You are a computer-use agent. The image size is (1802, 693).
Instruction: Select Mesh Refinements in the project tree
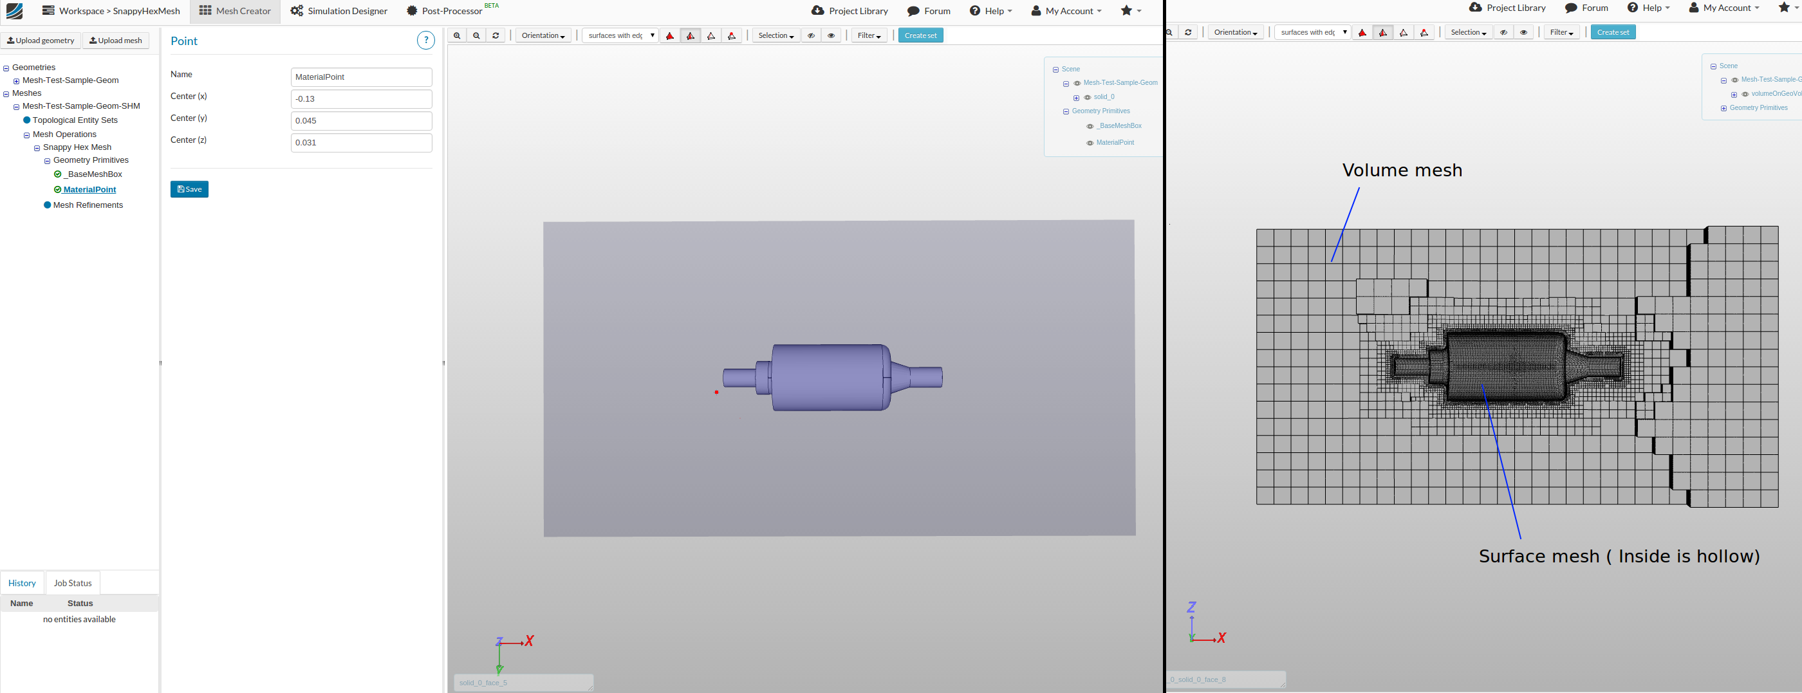[88, 206]
